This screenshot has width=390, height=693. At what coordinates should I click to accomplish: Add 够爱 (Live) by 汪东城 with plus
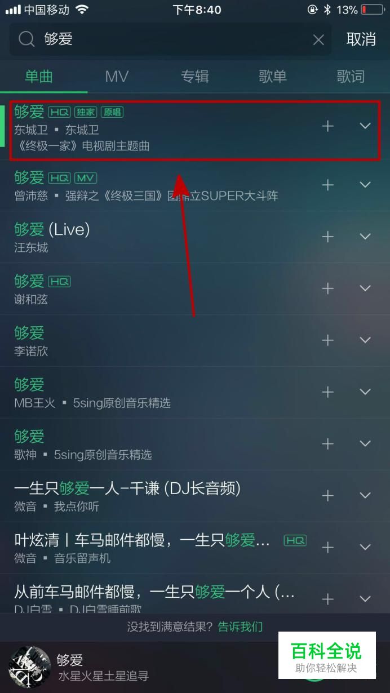point(327,237)
